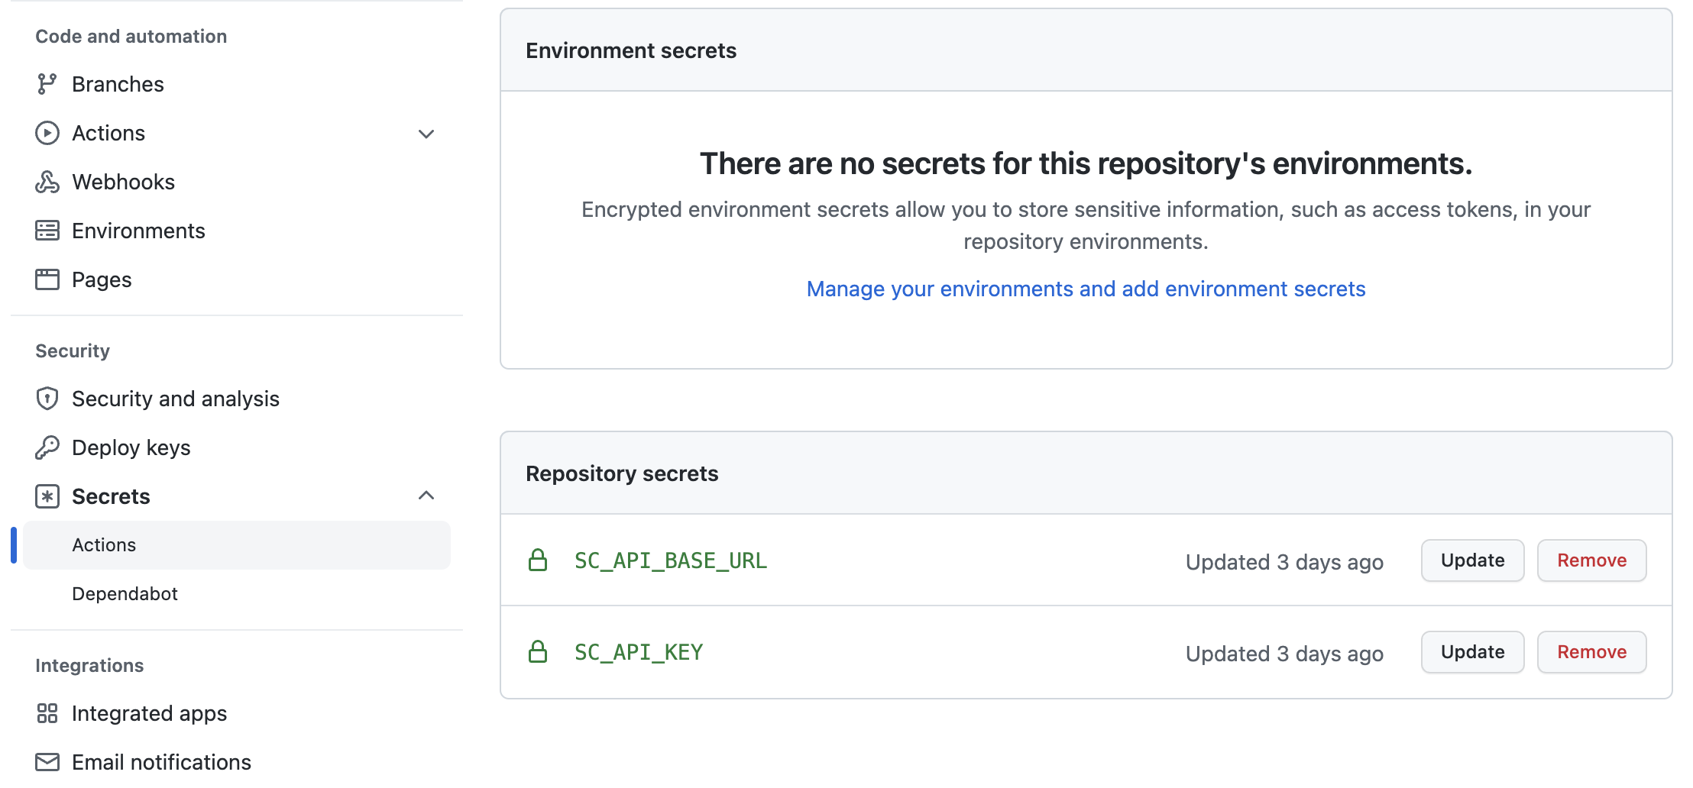Go to Environments settings
This screenshot has width=1693, height=788.
click(138, 231)
